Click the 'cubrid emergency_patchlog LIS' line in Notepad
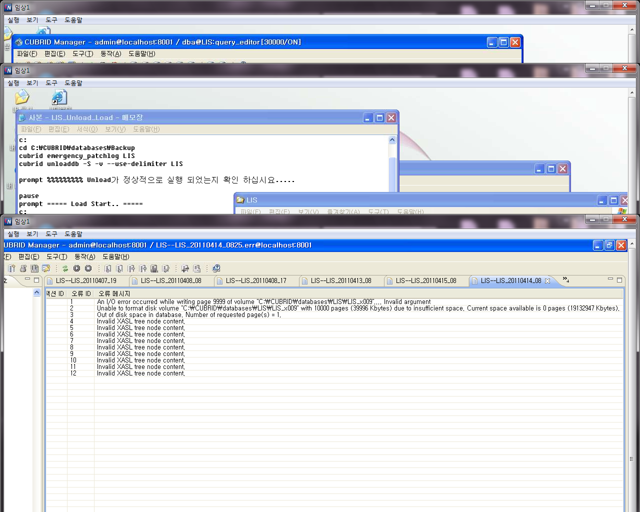The image size is (640, 512). (x=77, y=156)
